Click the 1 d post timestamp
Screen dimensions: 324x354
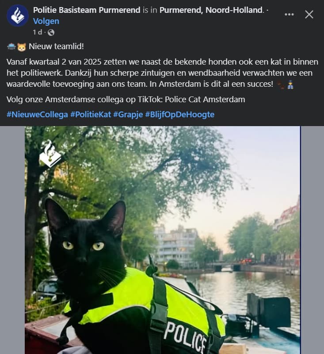(x=38, y=32)
